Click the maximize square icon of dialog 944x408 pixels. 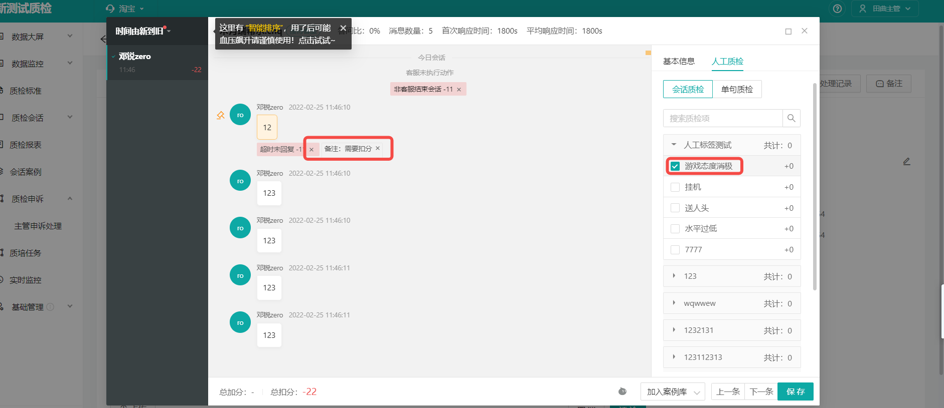click(x=789, y=31)
